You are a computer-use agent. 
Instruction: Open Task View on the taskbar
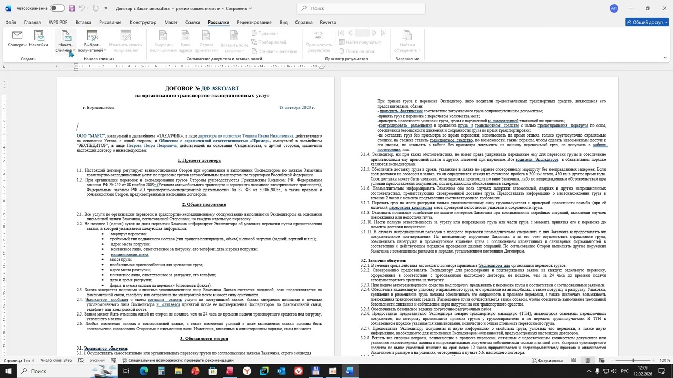coord(126,371)
